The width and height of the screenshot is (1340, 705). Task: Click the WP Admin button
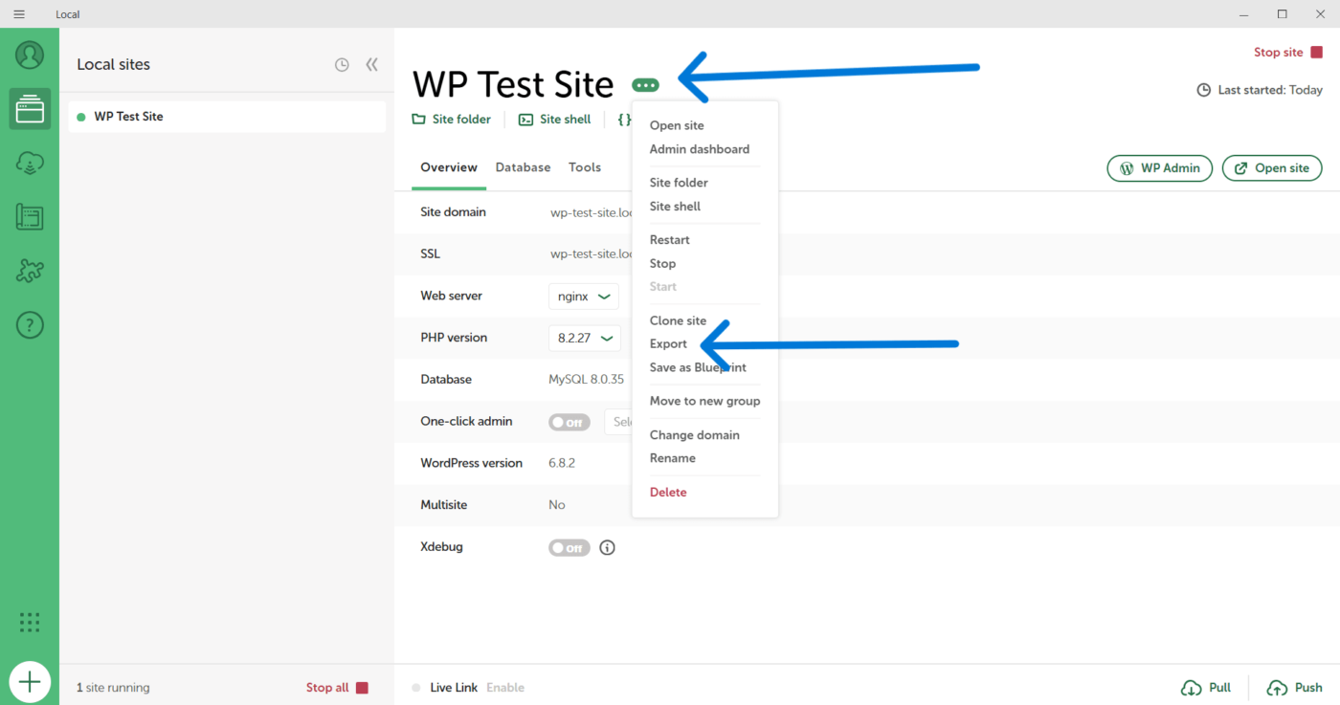pyautogui.click(x=1160, y=168)
